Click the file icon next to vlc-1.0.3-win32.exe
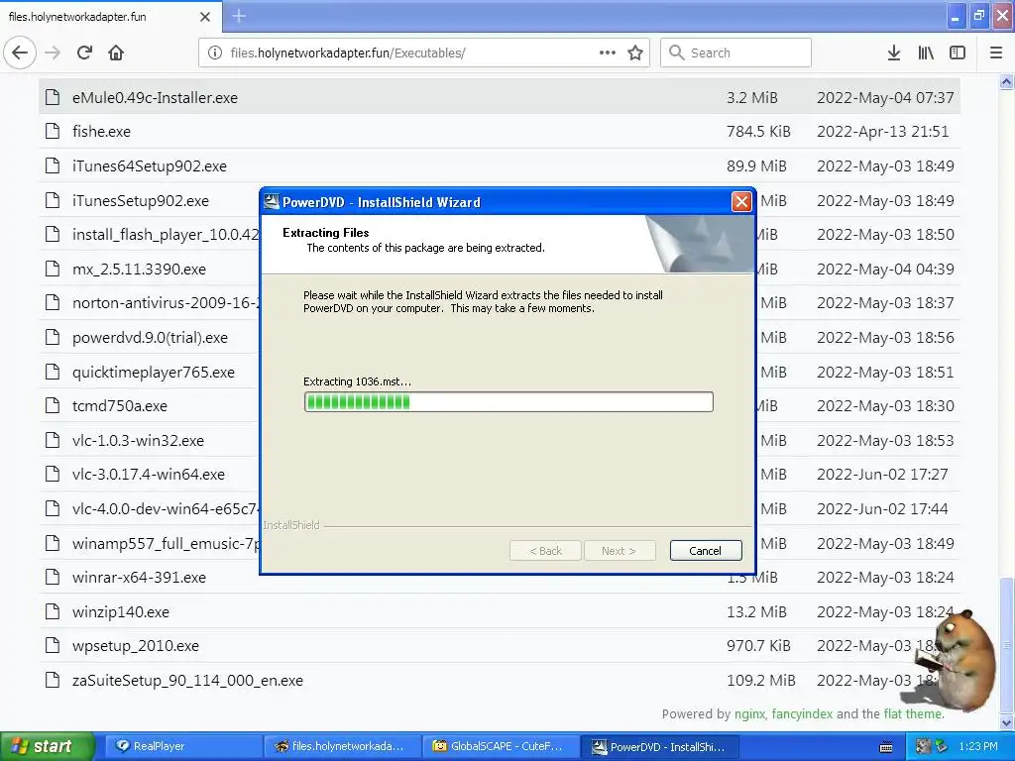Viewport: 1015px width, 761px height. coord(53,440)
